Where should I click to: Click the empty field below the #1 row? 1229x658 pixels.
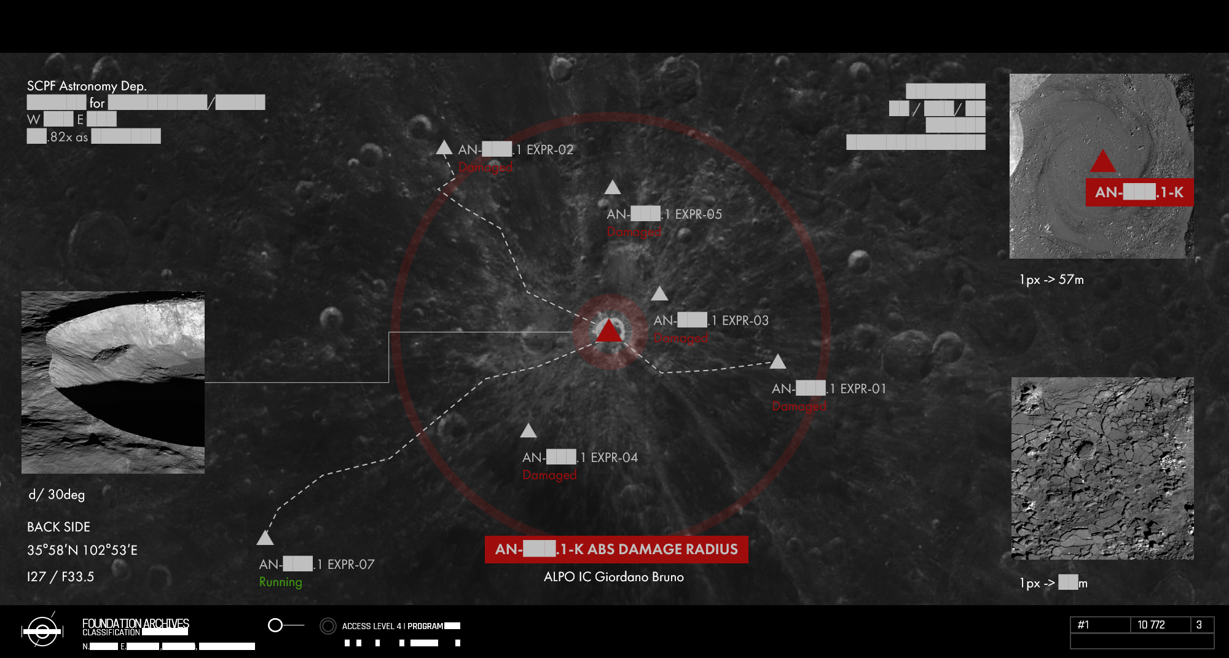click(1142, 641)
